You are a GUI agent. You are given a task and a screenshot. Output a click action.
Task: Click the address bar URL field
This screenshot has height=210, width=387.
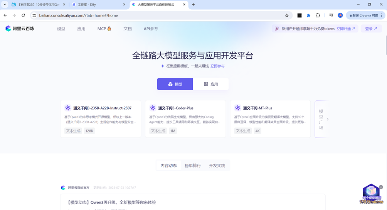click(x=160, y=15)
